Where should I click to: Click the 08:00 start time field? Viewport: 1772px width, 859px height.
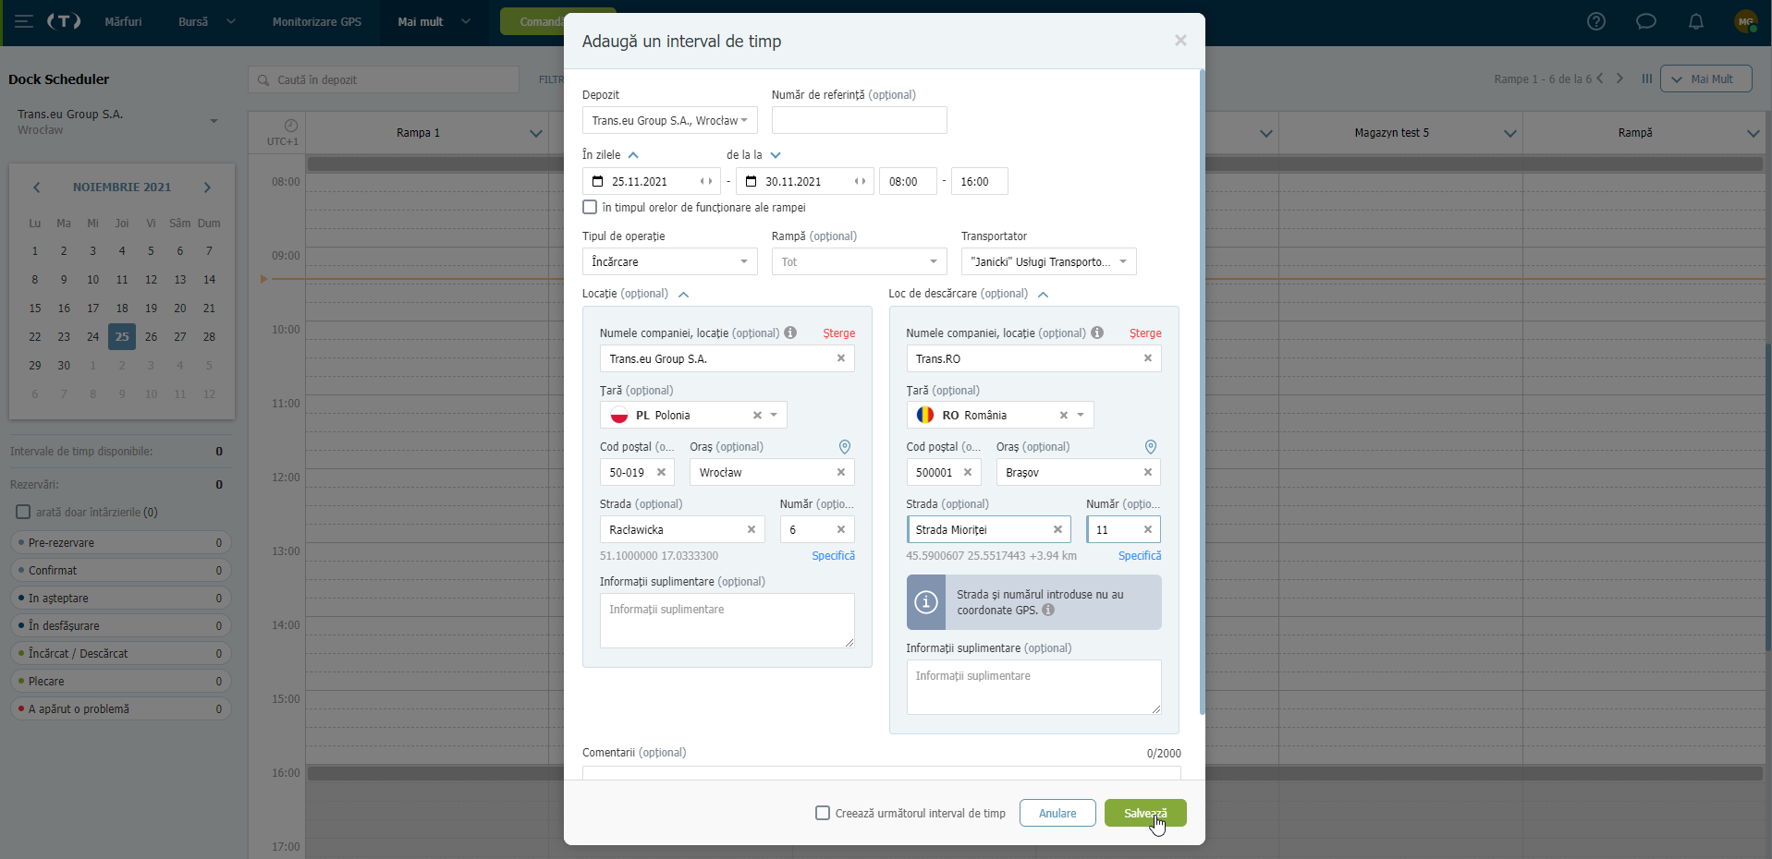[x=908, y=182]
